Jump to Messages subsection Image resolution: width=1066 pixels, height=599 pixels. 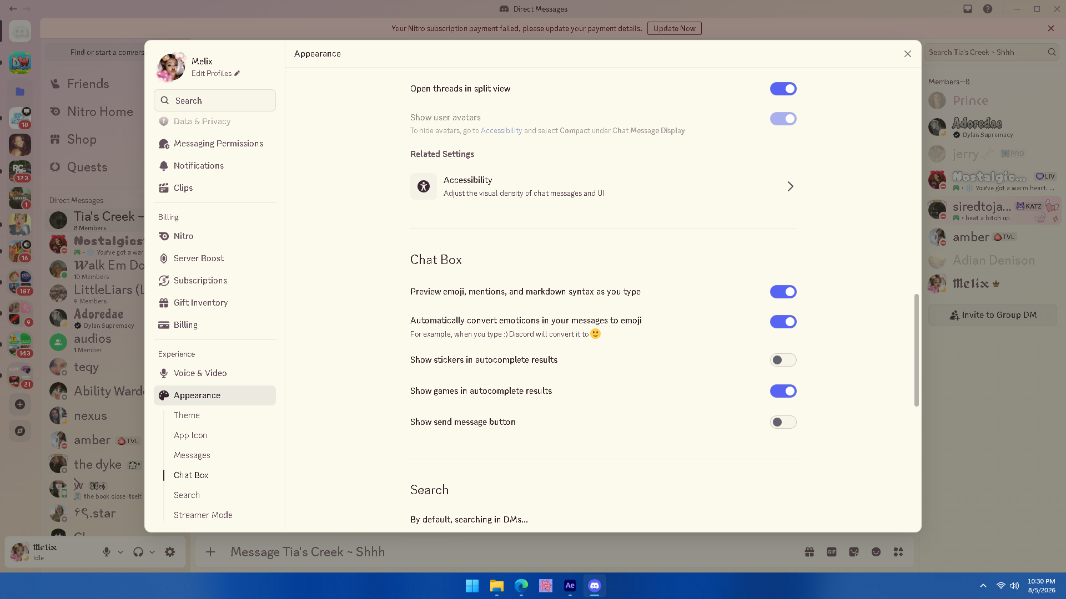pyautogui.click(x=192, y=455)
